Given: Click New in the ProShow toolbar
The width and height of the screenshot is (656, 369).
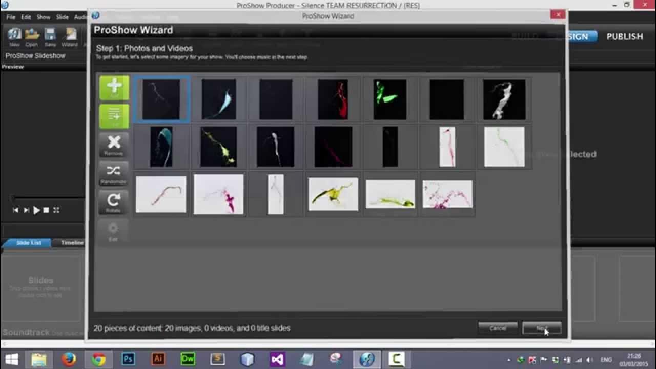Looking at the screenshot, I should tap(14, 37).
